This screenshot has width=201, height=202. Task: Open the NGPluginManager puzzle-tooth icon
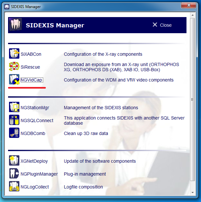[x=14, y=173]
